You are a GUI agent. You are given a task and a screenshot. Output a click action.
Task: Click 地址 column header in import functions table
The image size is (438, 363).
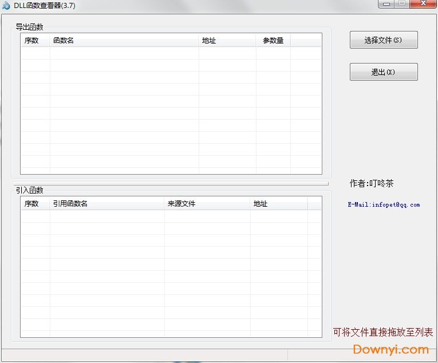click(x=279, y=204)
